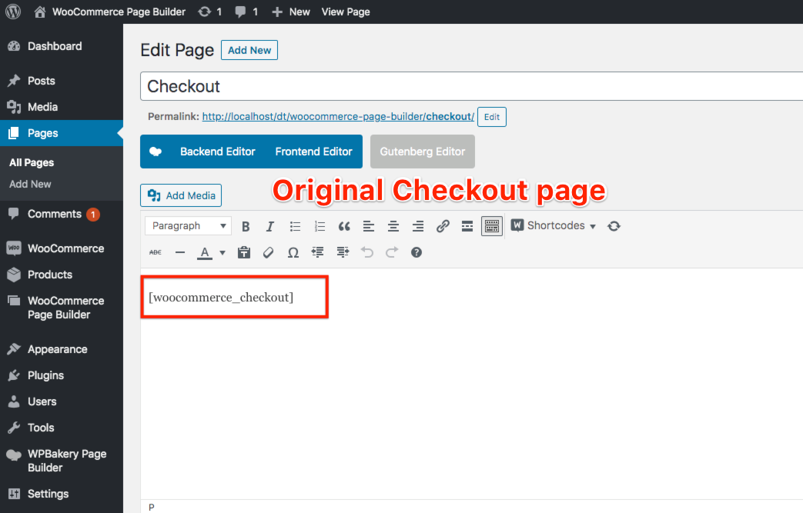
Task: Click the refresh icon after Shortcodes
Action: tap(614, 226)
